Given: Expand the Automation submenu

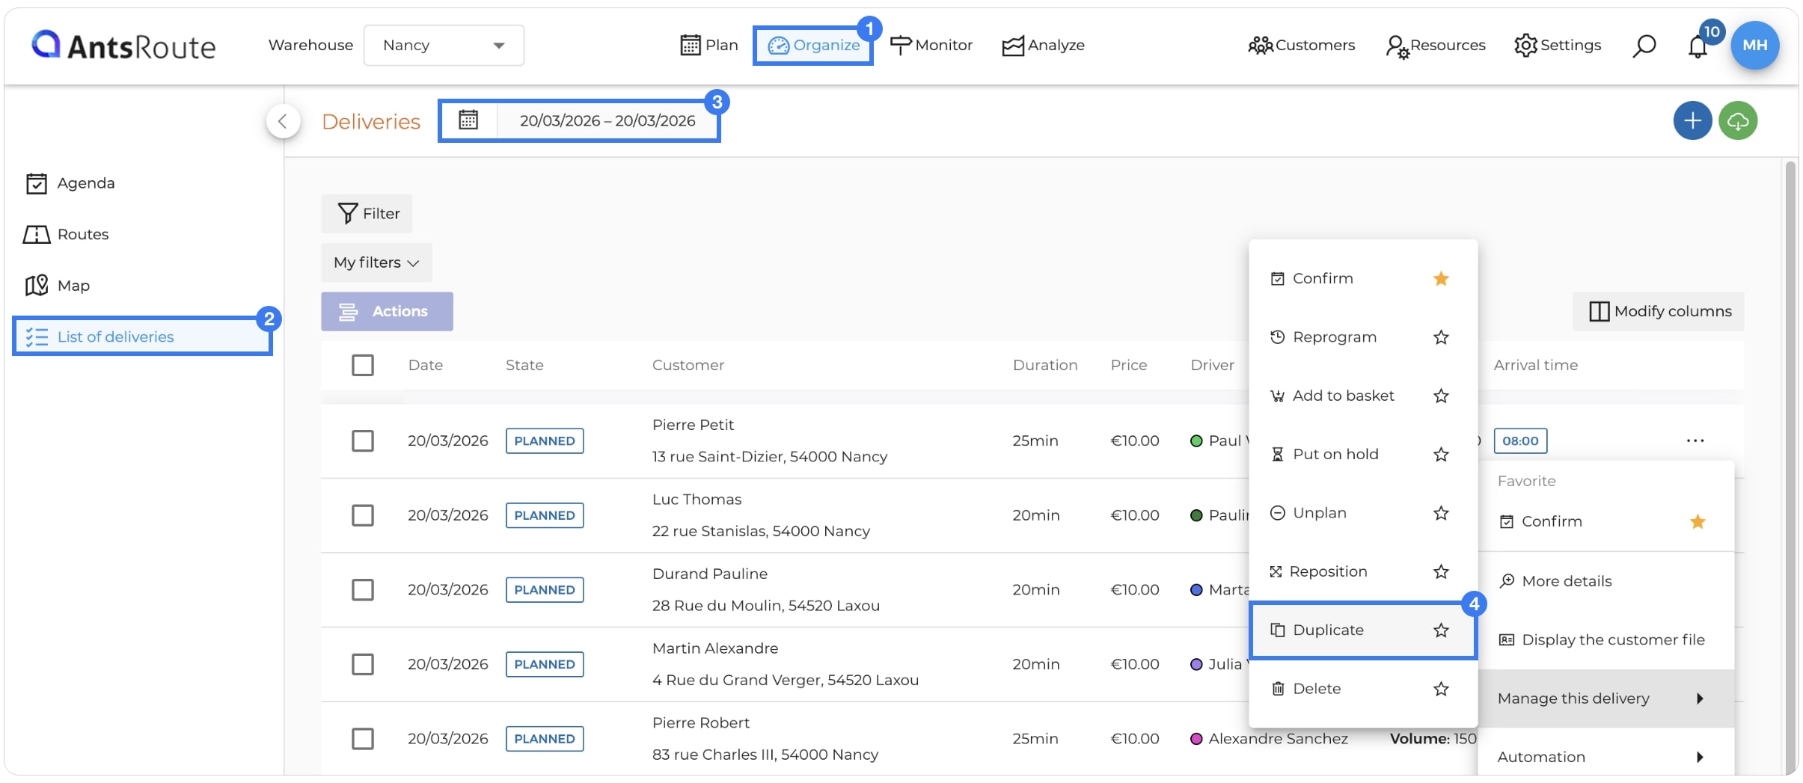Looking at the screenshot, I should click(1605, 757).
